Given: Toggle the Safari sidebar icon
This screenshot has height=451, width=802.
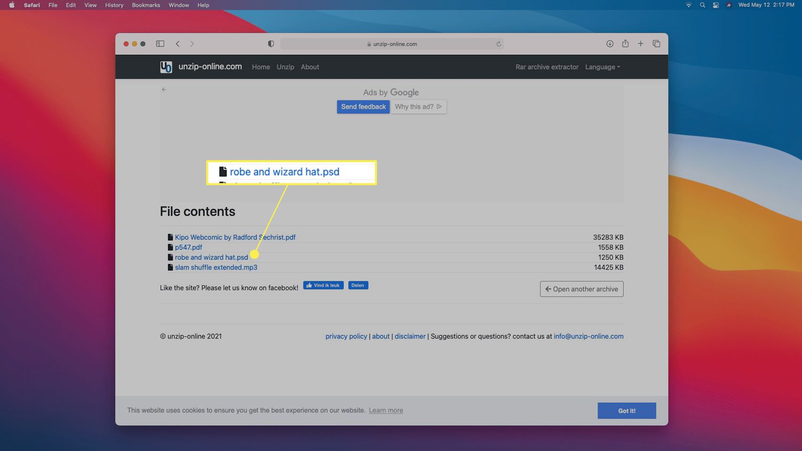Looking at the screenshot, I should [x=160, y=44].
